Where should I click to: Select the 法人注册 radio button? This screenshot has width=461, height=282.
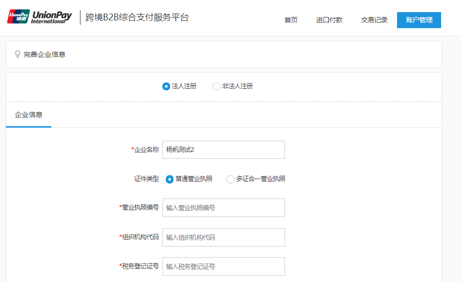click(166, 86)
